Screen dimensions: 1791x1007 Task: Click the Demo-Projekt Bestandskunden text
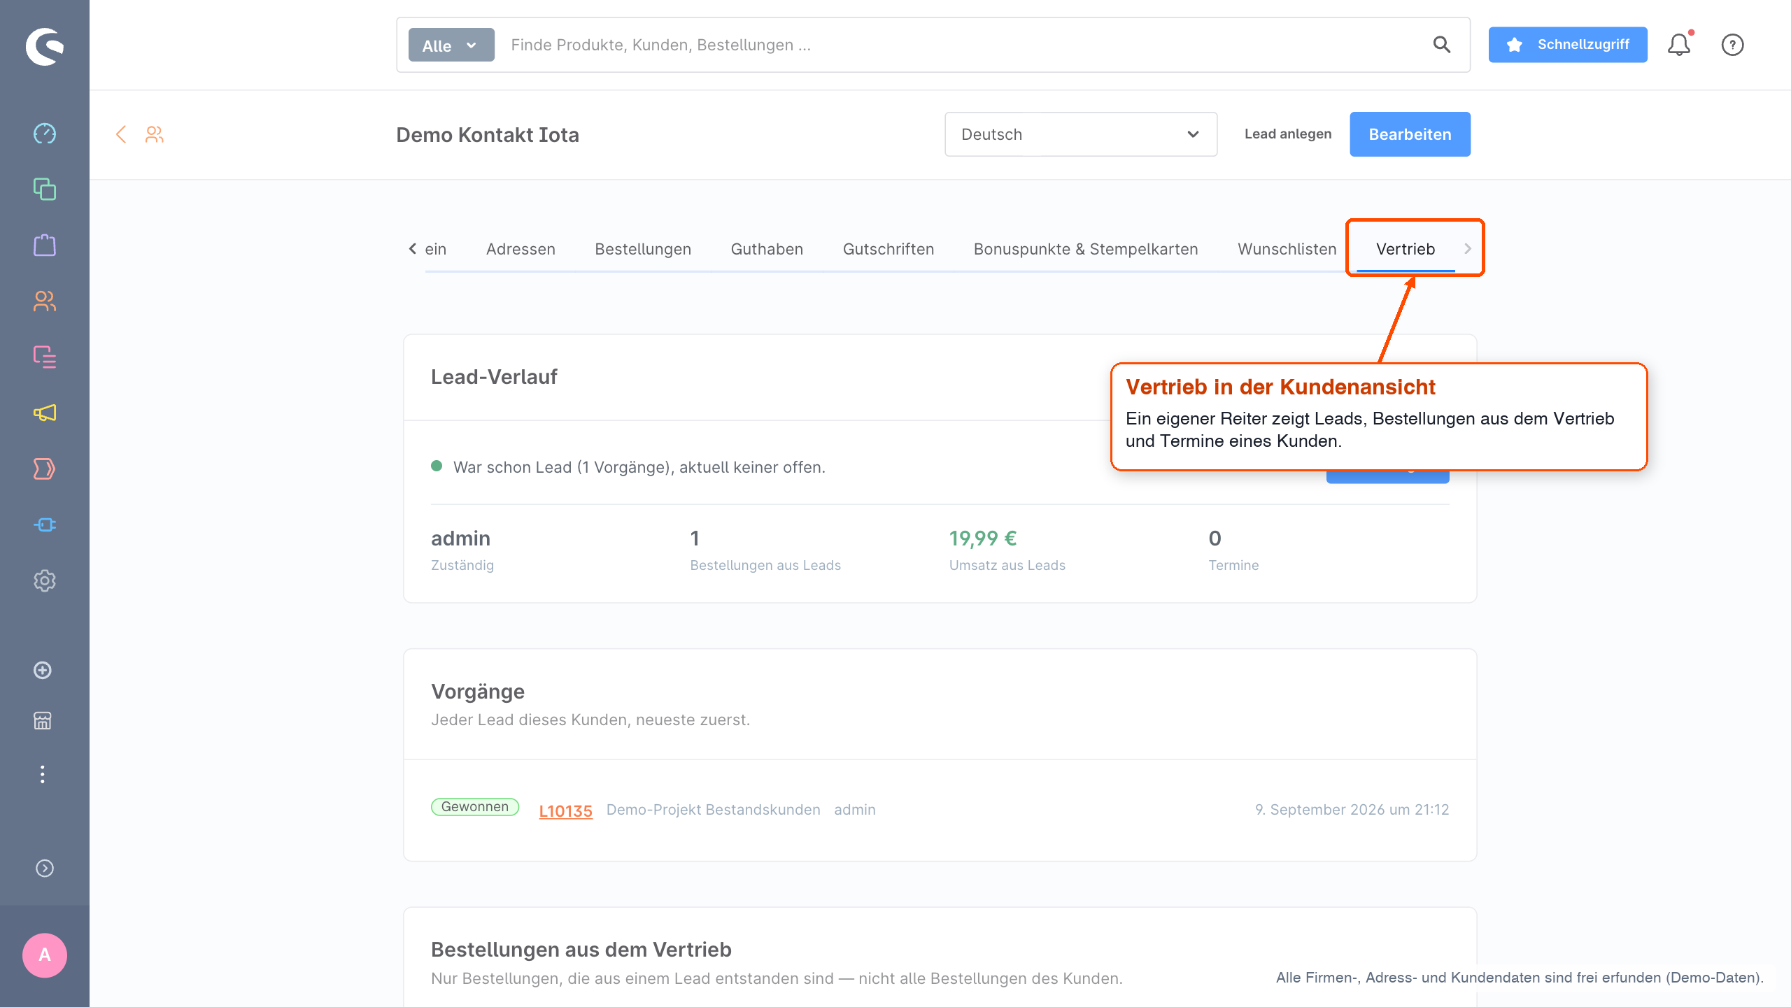(713, 810)
